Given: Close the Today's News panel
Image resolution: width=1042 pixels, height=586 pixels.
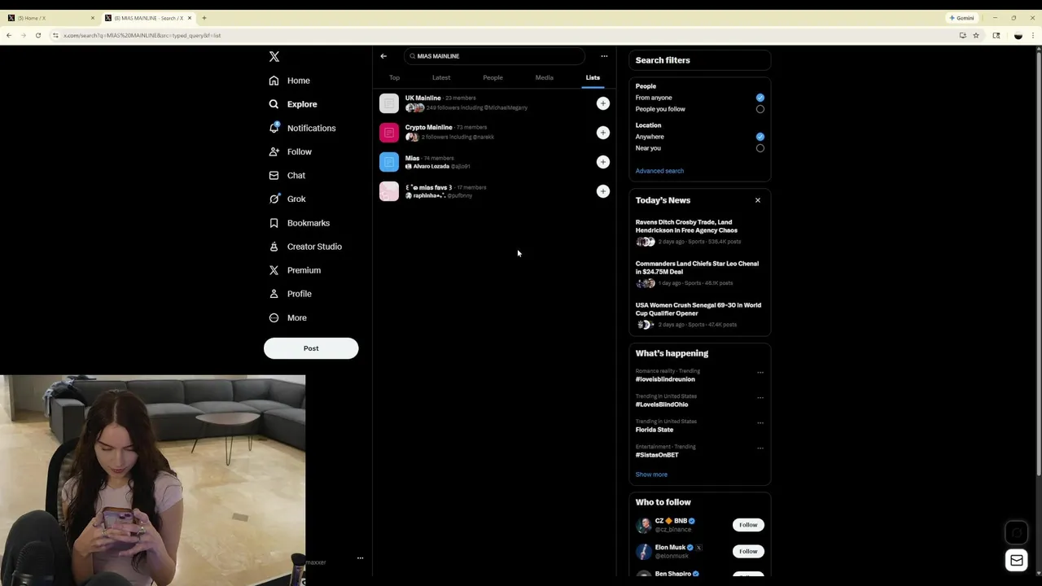Looking at the screenshot, I should [x=758, y=200].
